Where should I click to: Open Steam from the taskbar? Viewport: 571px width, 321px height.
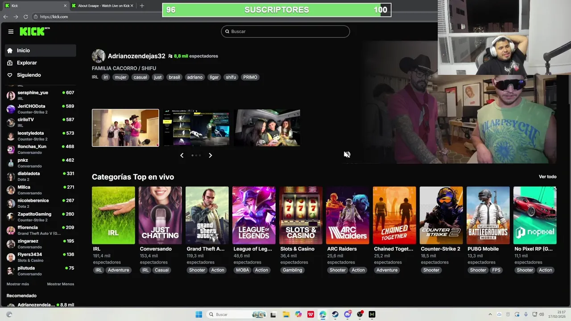click(335, 314)
